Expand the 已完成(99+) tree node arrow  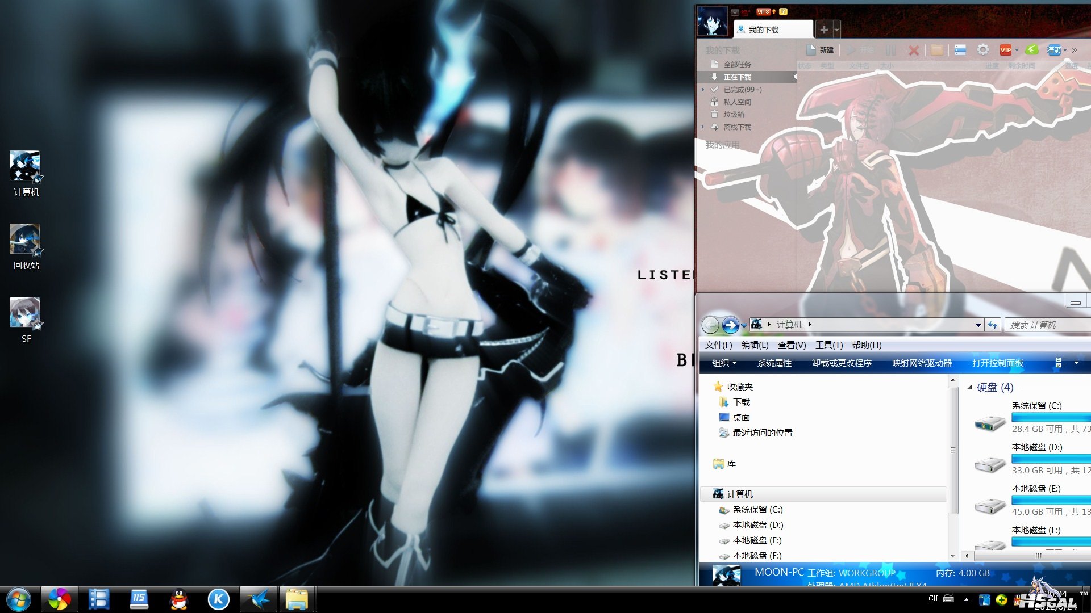[x=703, y=89]
